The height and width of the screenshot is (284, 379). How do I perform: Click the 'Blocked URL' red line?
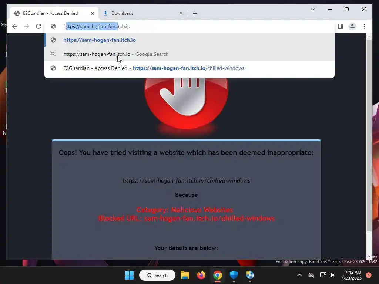click(x=187, y=218)
